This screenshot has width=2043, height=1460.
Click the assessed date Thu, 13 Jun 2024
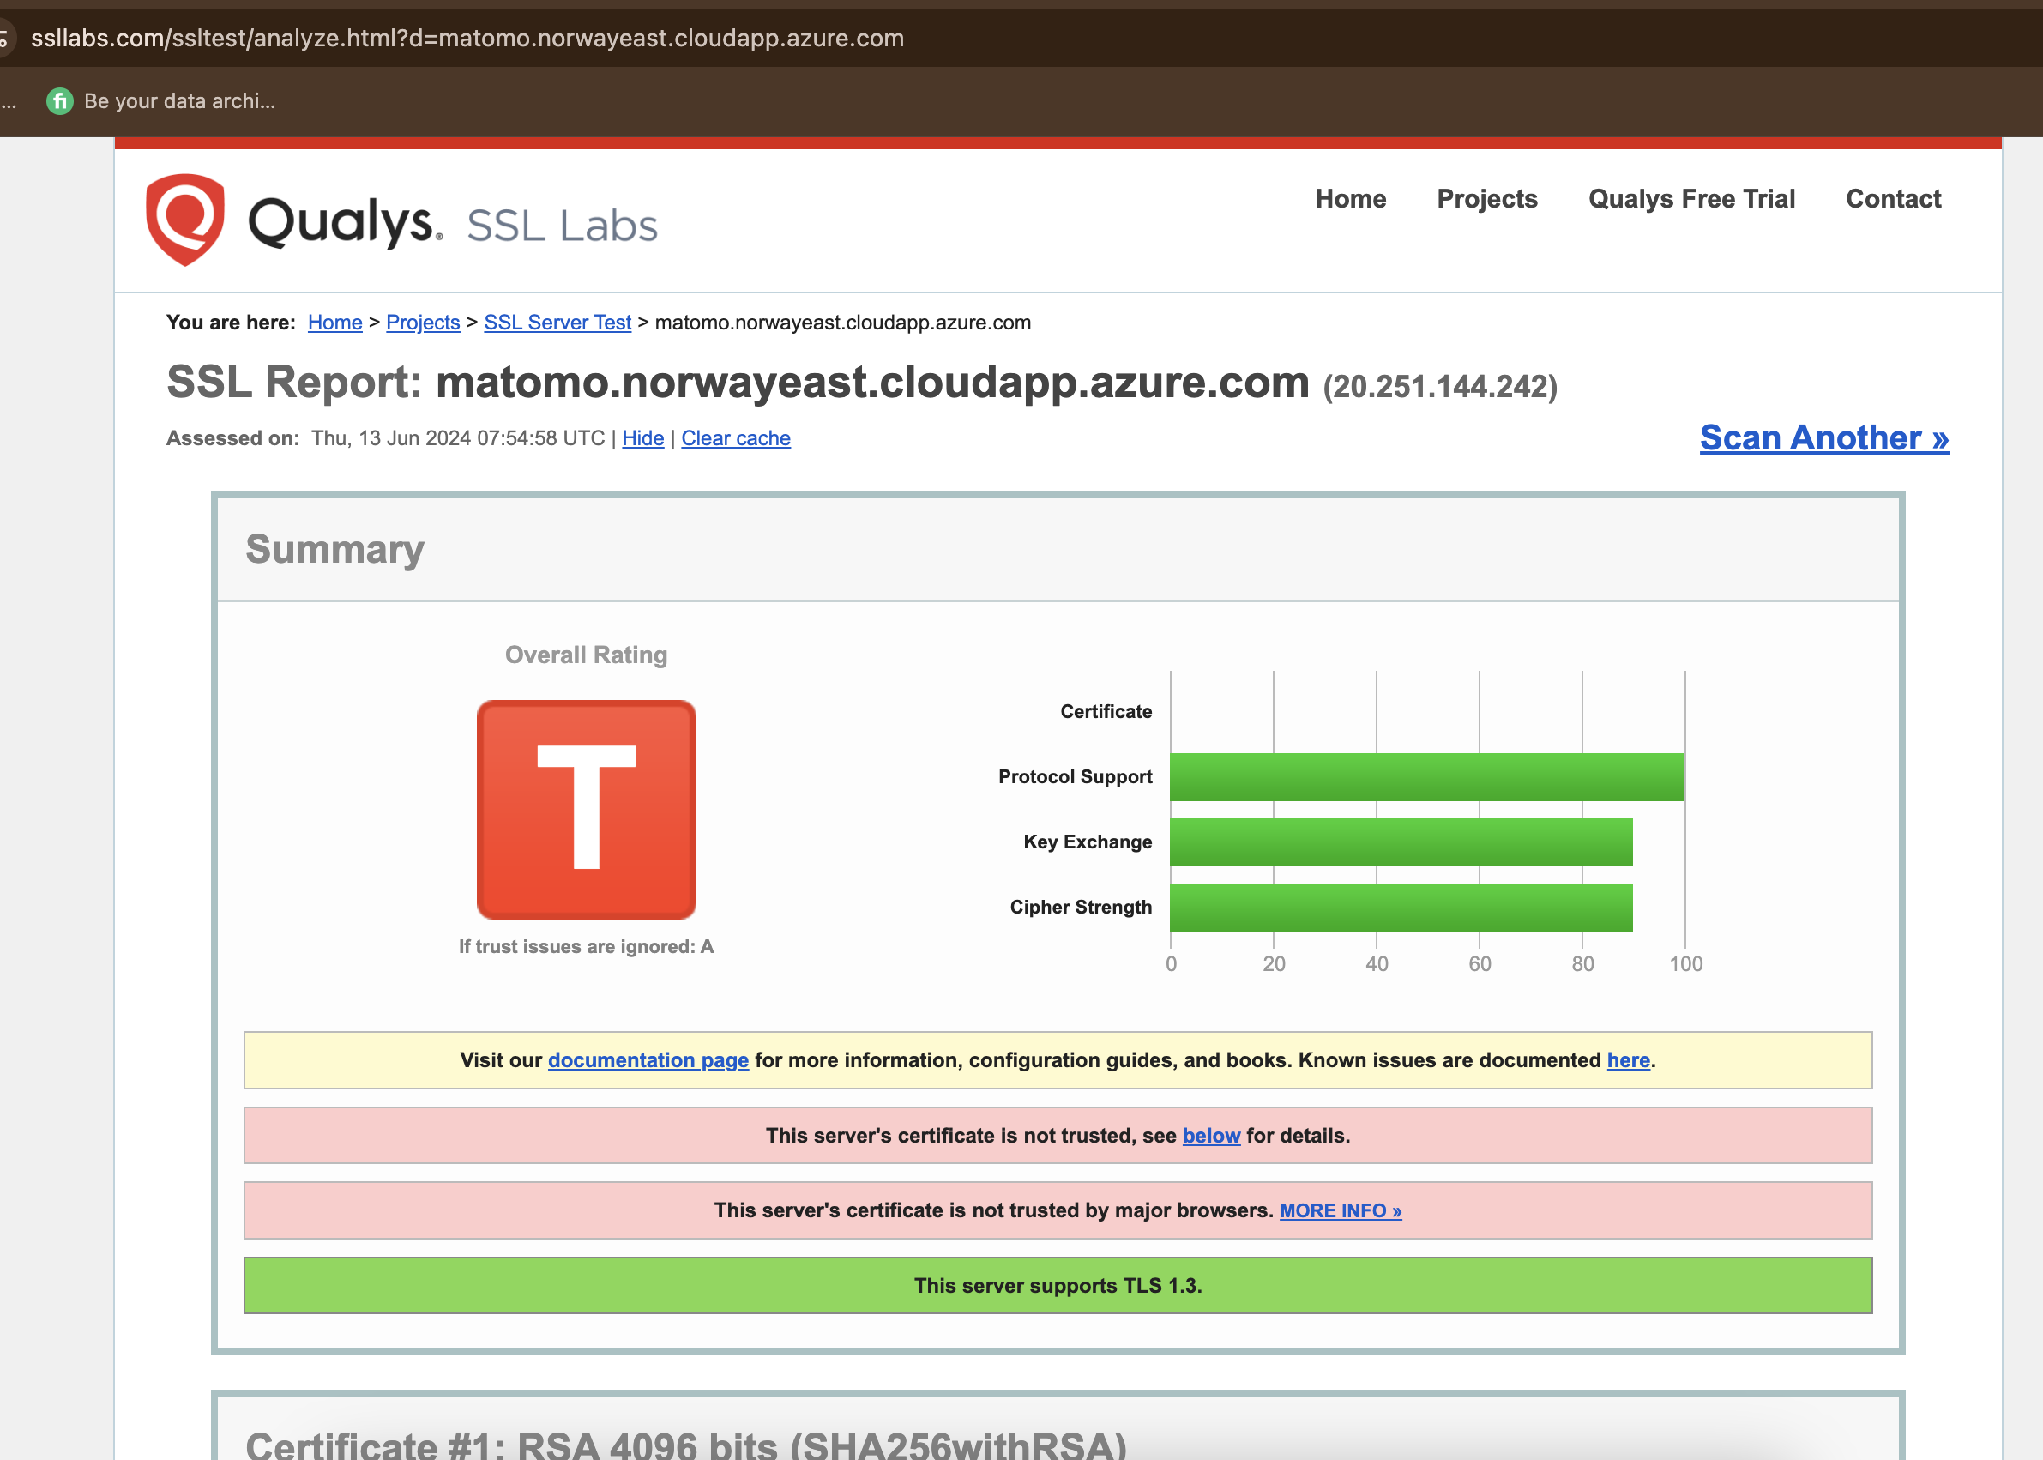[457, 437]
